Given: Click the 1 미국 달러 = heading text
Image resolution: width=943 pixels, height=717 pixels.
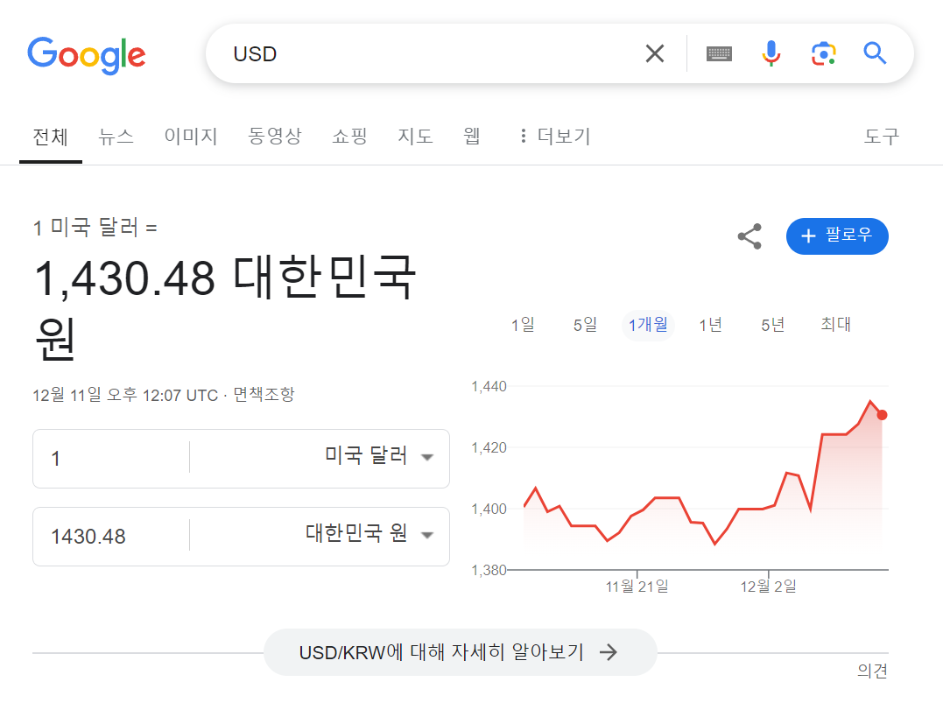Looking at the screenshot, I should click(95, 228).
